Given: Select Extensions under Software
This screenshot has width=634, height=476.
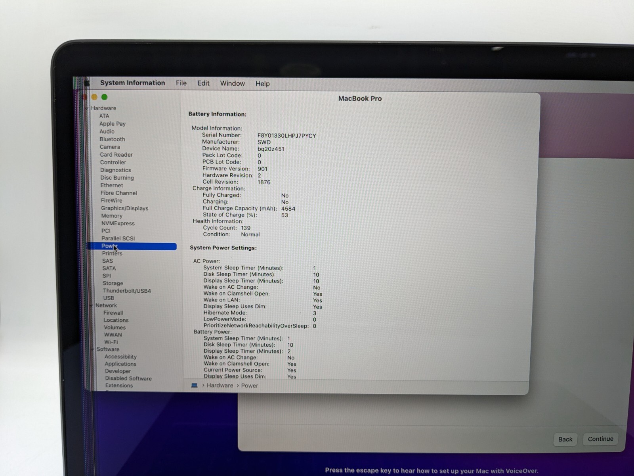Looking at the screenshot, I should [x=119, y=386].
